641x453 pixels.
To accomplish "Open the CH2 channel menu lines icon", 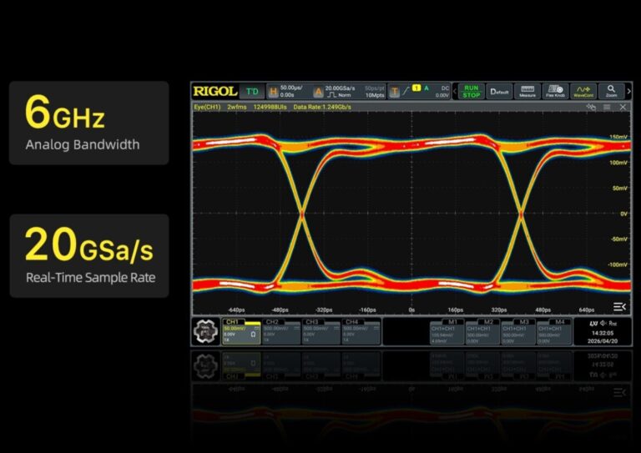I will pos(297,328).
